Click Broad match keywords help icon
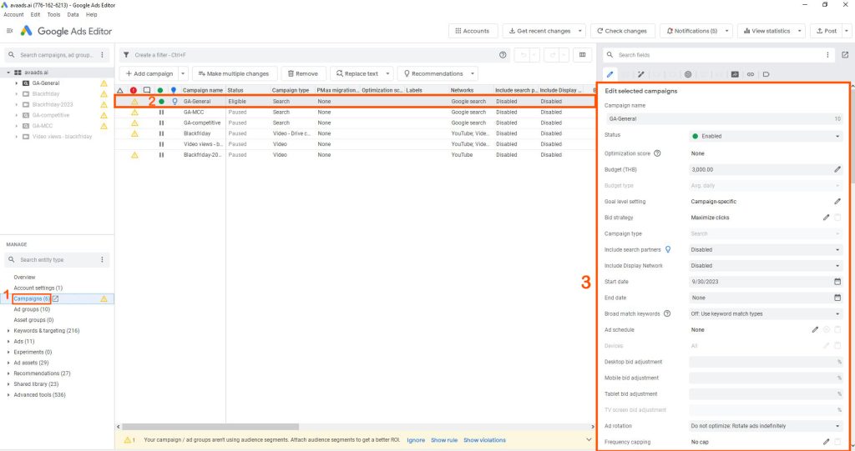This screenshot has width=855, height=451. point(667,313)
